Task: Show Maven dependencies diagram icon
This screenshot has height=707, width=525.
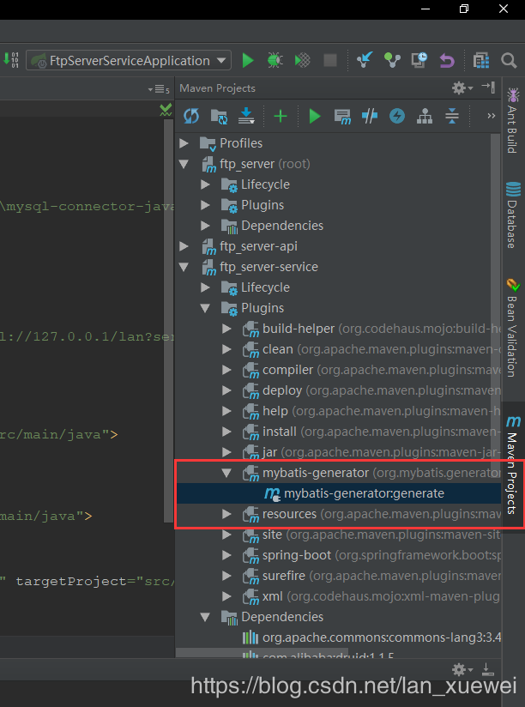Action: click(425, 117)
